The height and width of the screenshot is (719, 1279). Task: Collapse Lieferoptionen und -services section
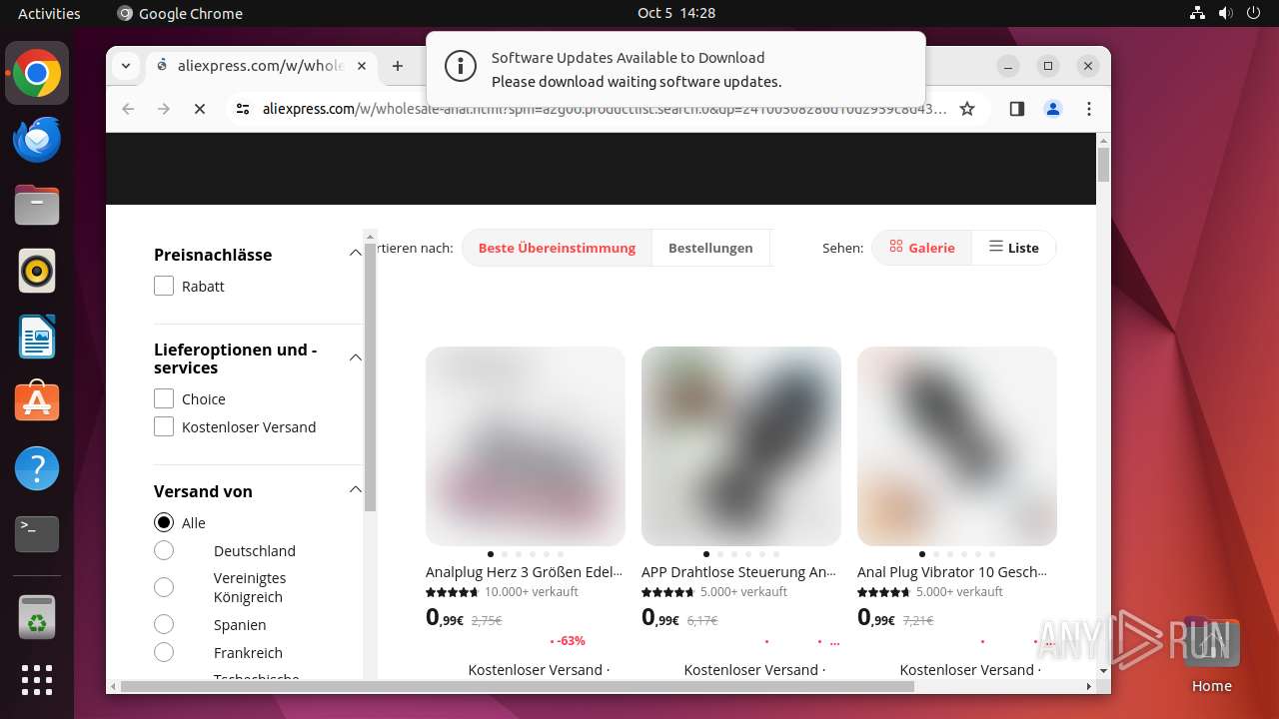pyautogui.click(x=355, y=358)
